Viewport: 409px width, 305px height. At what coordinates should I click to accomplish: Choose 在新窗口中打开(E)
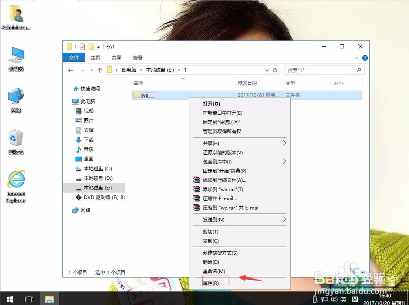click(x=240, y=113)
